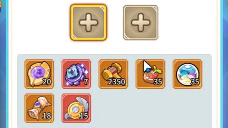Screen dimensions: 228x128
Task: Click the plus sign inside the gray slot
Action: [140, 23]
